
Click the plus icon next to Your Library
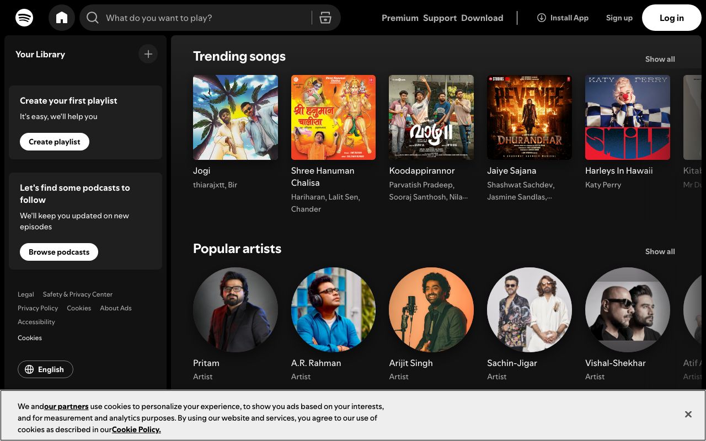148,54
